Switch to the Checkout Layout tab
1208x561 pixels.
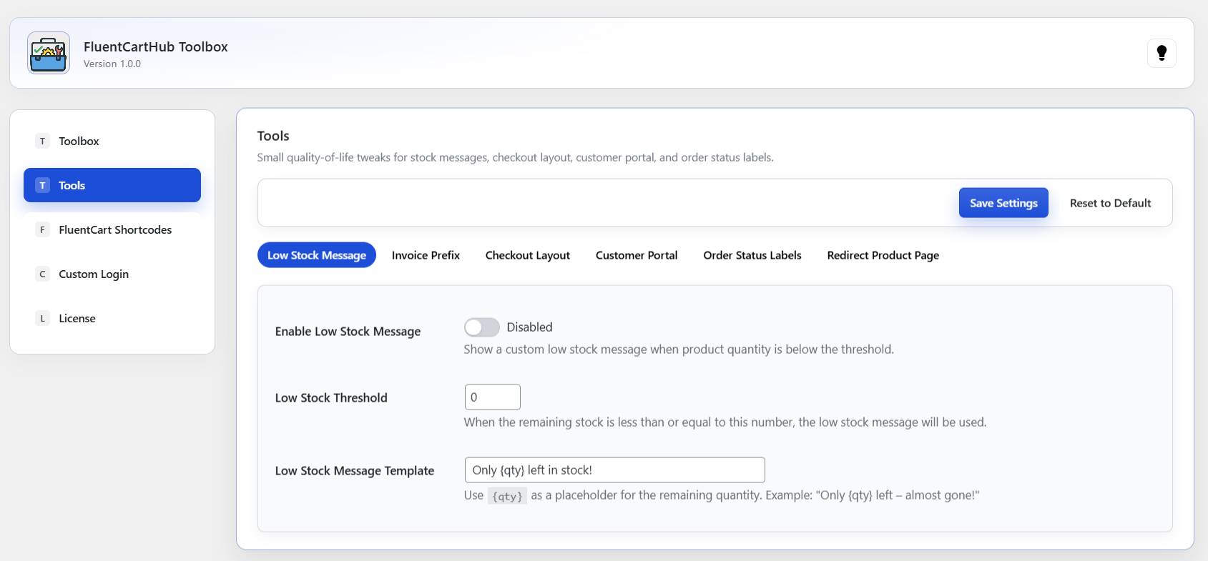click(527, 255)
